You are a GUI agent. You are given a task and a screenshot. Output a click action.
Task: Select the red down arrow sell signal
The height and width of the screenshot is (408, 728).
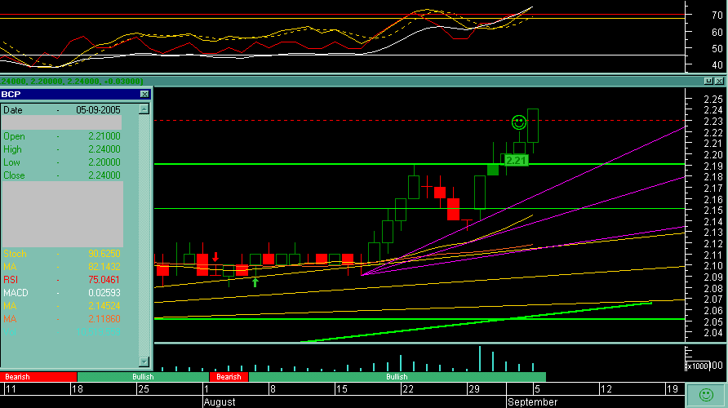point(215,257)
